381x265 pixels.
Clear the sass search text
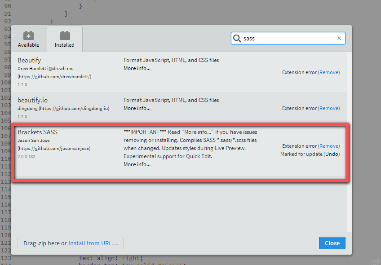339,38
